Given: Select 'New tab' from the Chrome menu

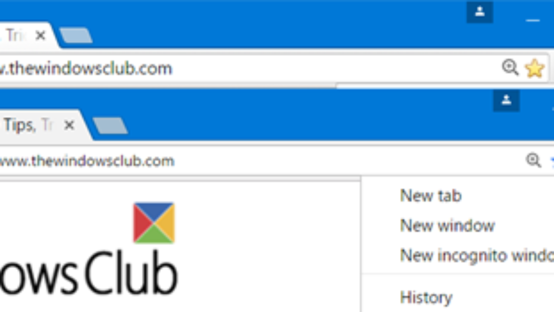Looking at the screenshot, I should [x=431, y=196].
